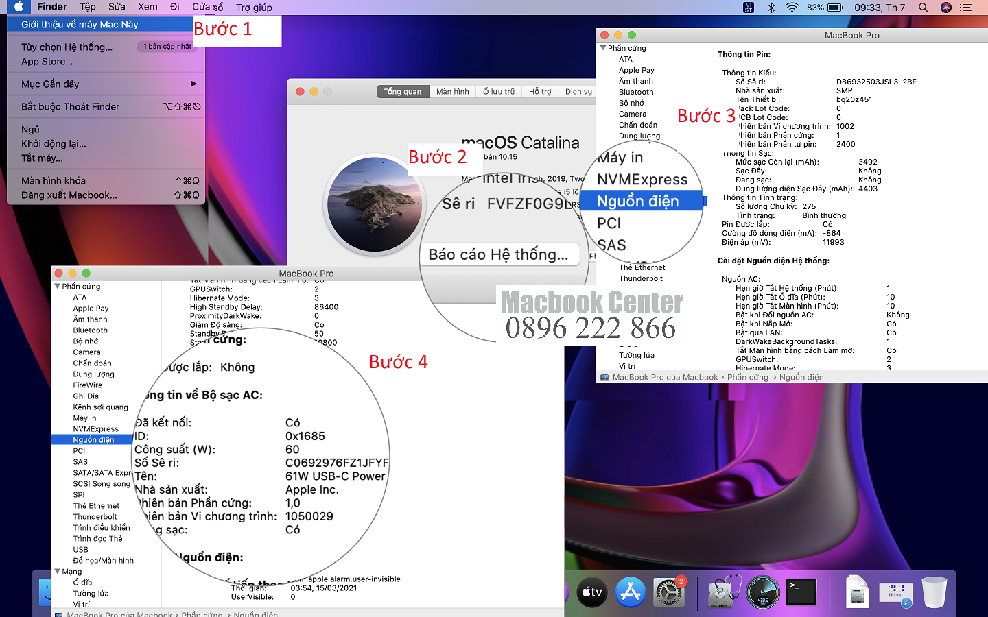988x617 pixels.
Task: Open the Wi-Fi status menu
Action: (x=792, y=8)
